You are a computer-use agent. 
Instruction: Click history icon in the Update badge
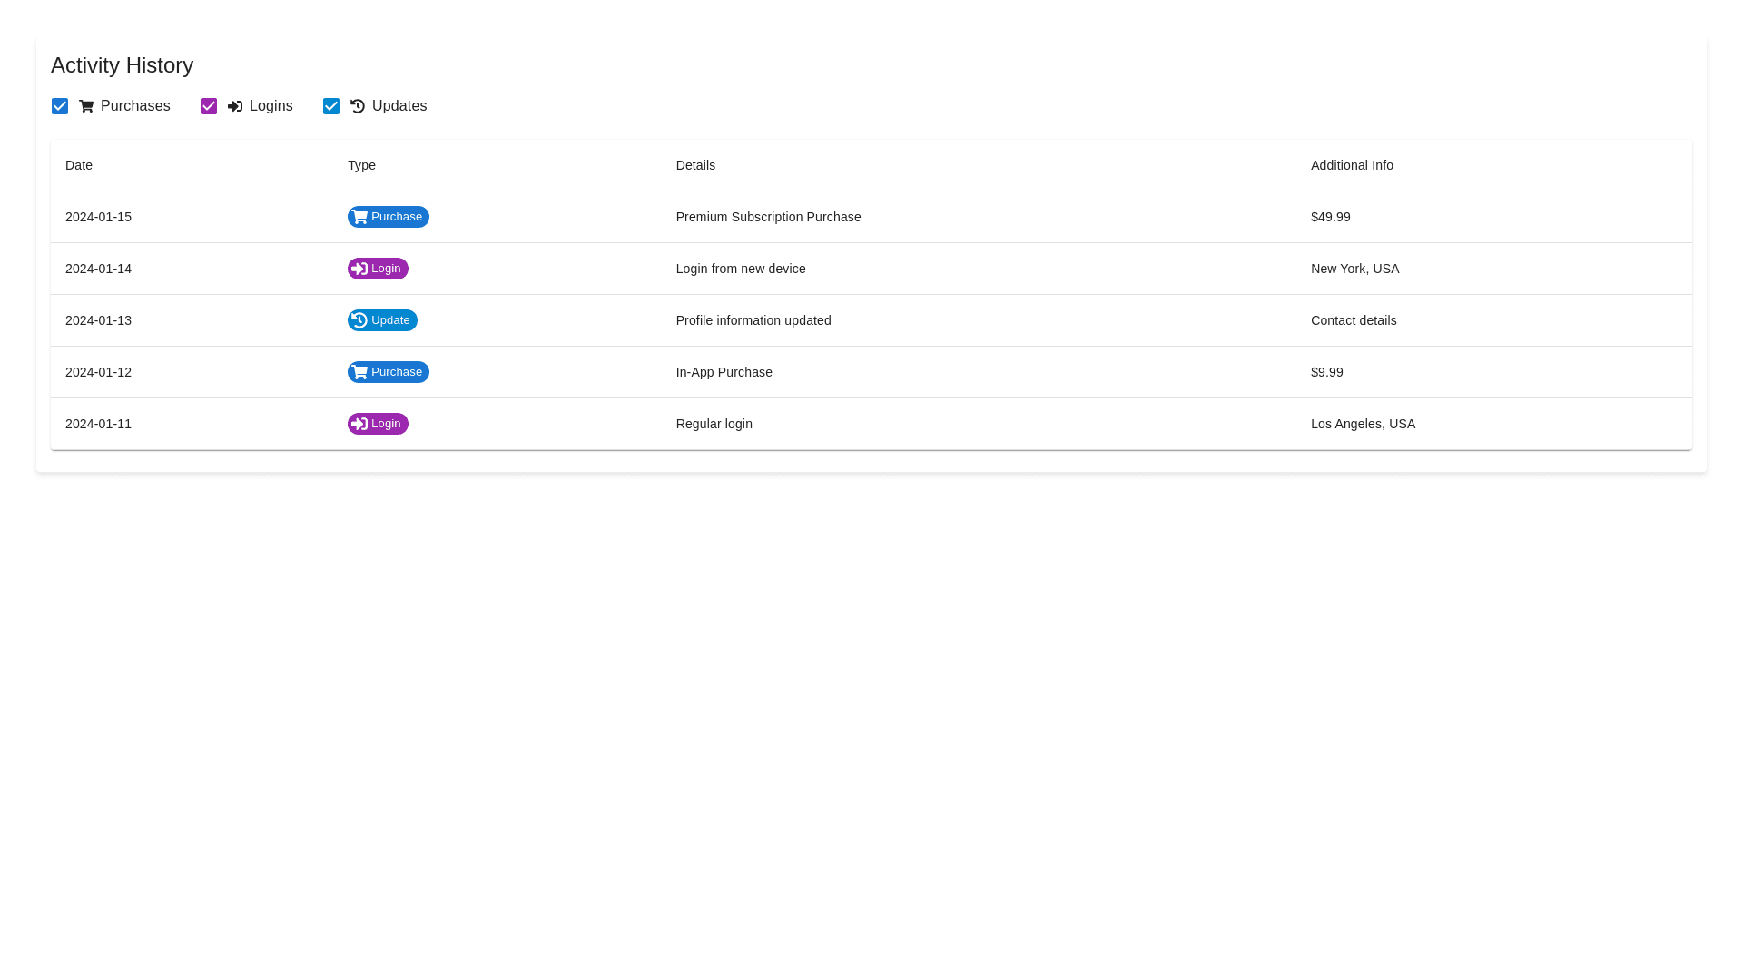(x=359, y=320)
